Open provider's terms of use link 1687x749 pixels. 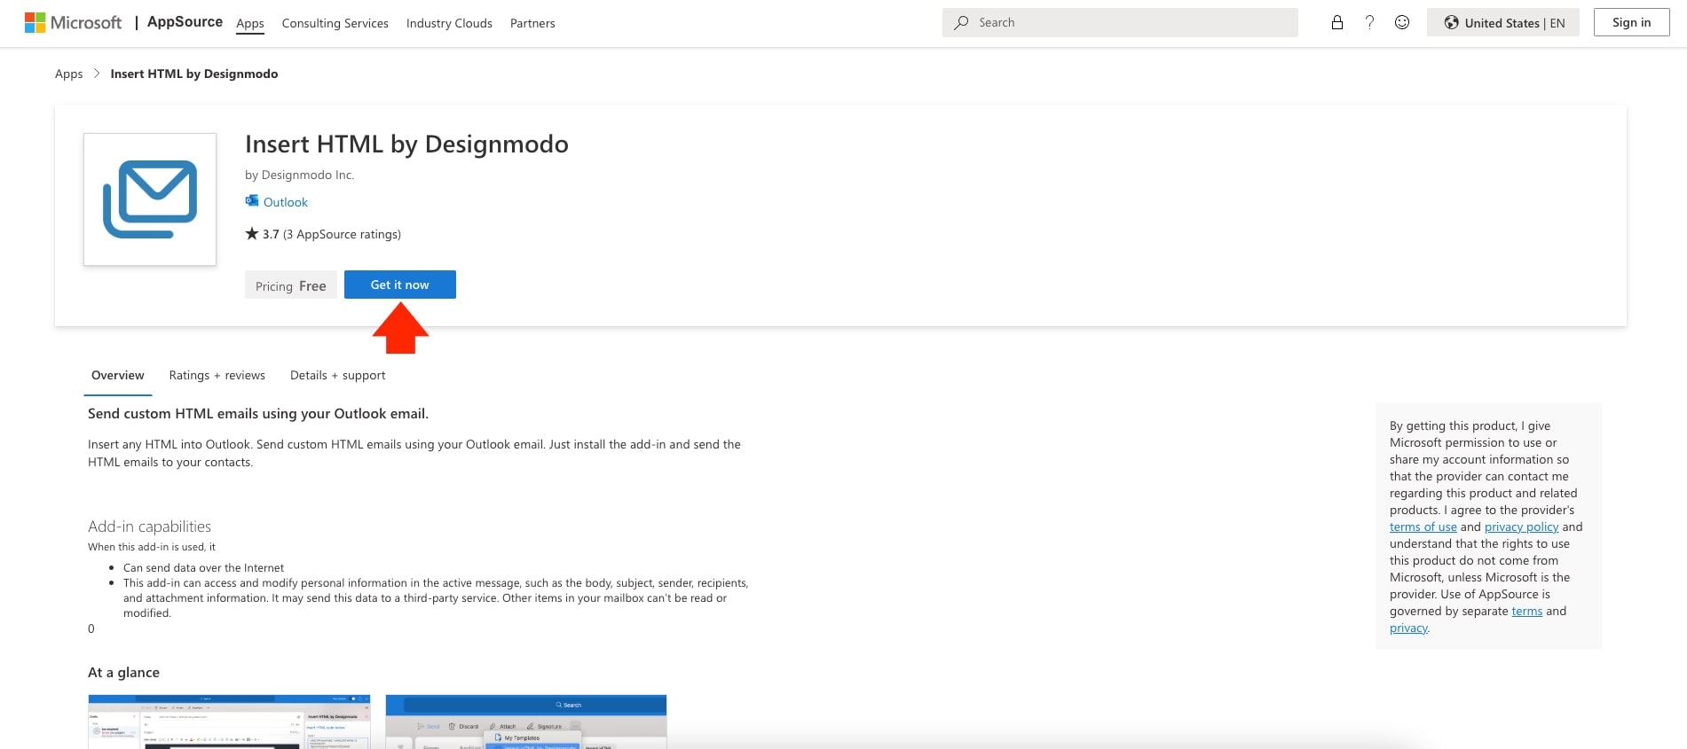click(1423, 527)
